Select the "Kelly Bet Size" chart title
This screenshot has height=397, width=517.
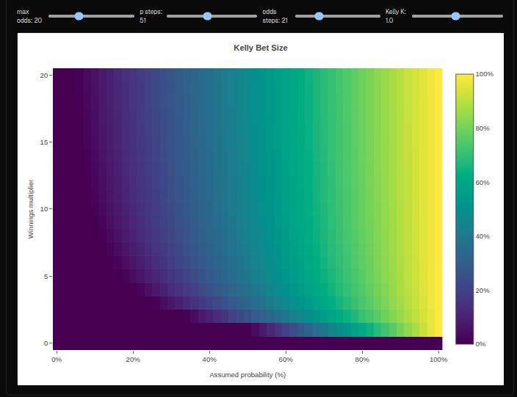coord(261,48)
